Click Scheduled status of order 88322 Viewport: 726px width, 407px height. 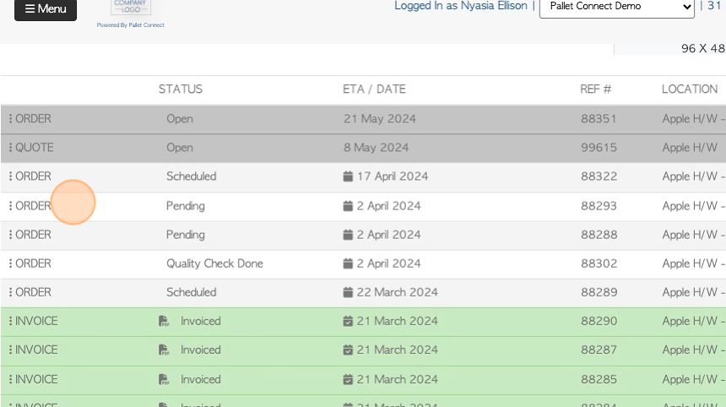192,176
